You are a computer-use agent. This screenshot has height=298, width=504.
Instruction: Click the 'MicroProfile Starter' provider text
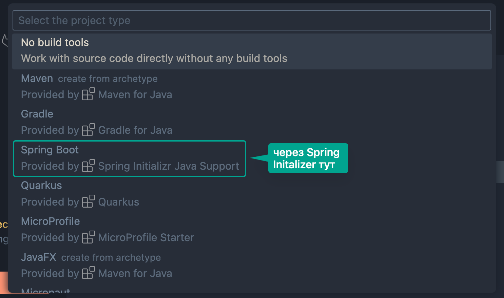[x=146, y=237]
